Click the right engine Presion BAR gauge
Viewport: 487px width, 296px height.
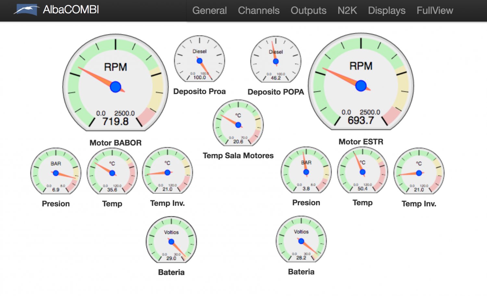[x=306, y=171]
